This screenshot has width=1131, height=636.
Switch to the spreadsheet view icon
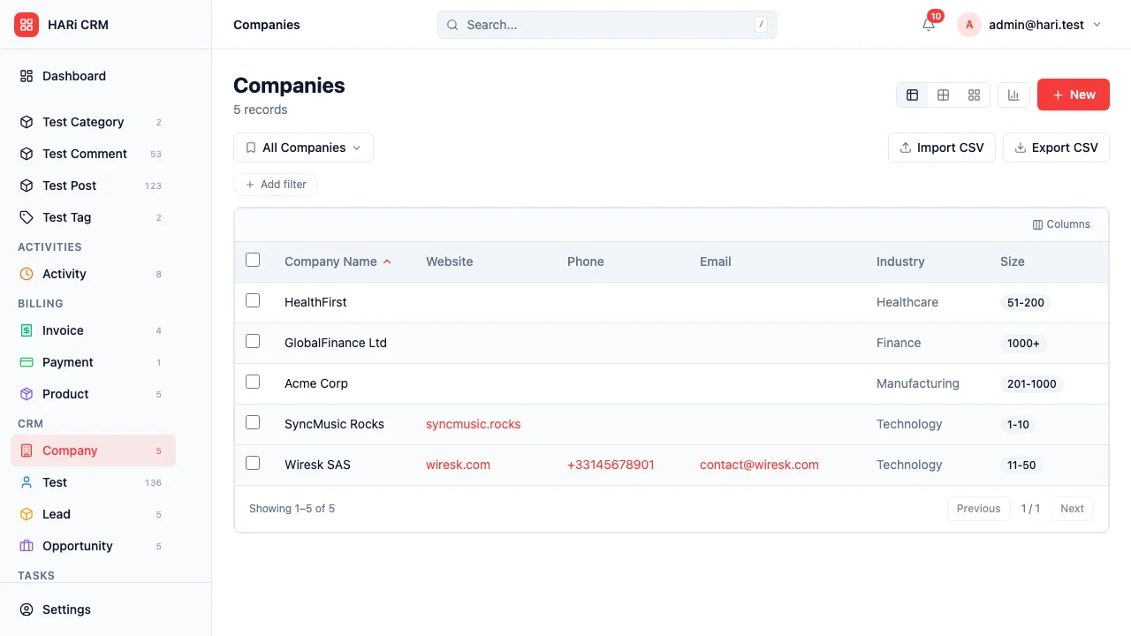(x=943, y=95)
